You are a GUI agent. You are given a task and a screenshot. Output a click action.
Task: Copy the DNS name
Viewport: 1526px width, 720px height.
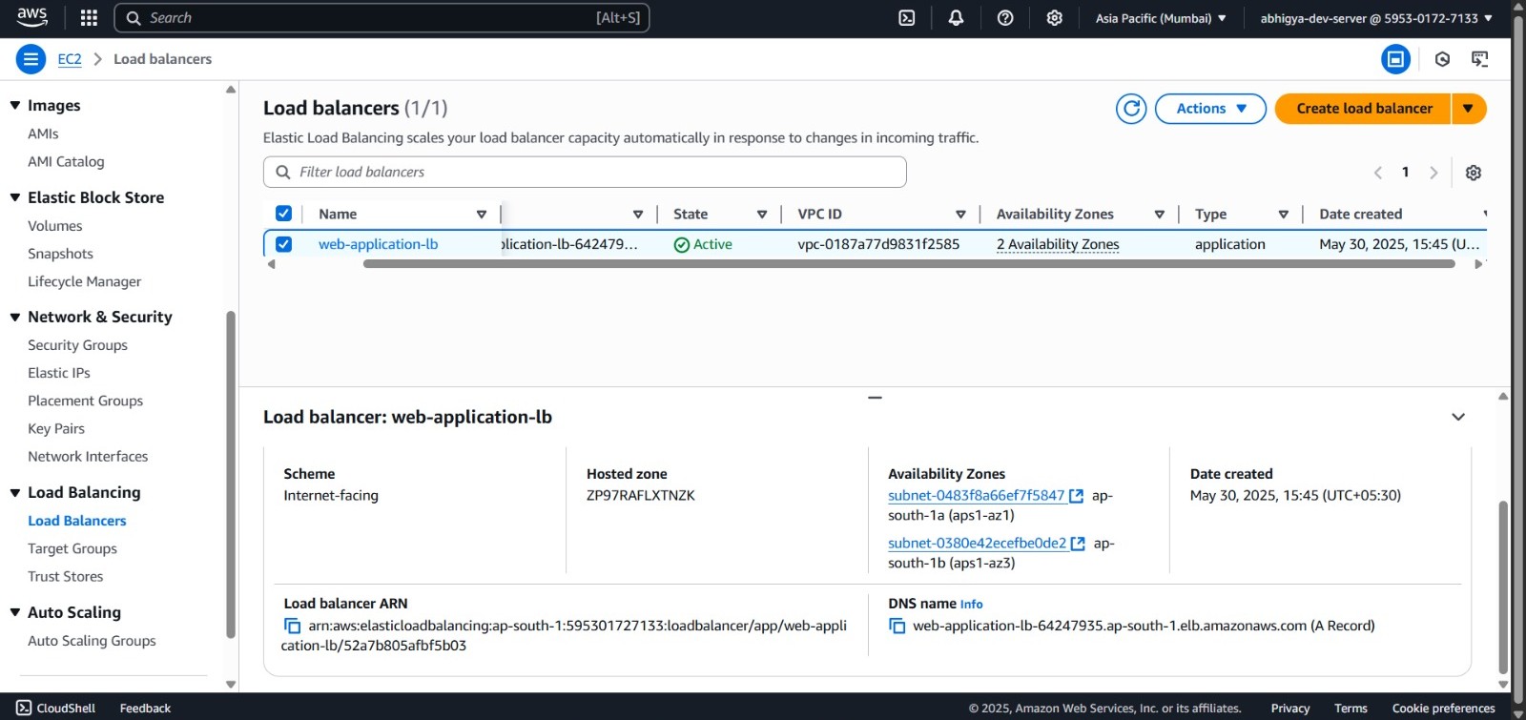(x=897, y=627)
